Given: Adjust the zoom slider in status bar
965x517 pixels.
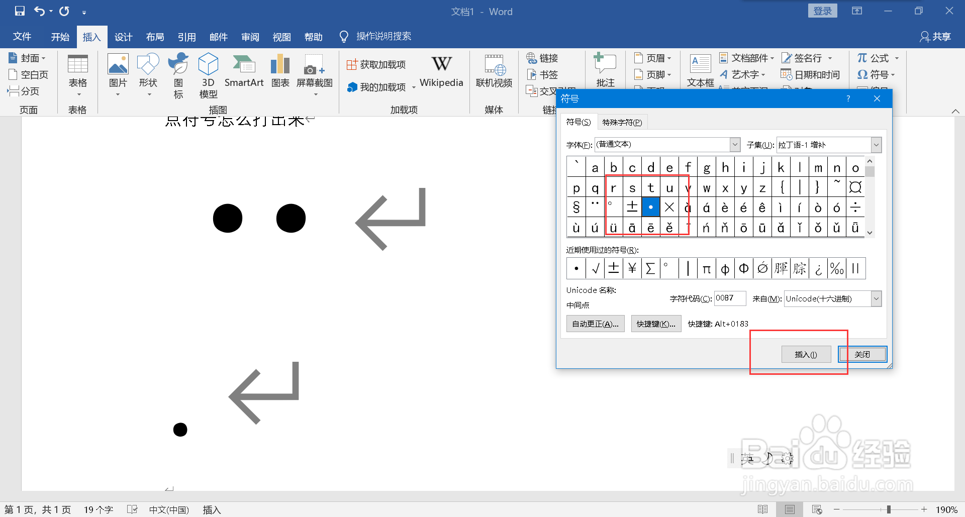Looking at the screenshot, I should 889,509.
